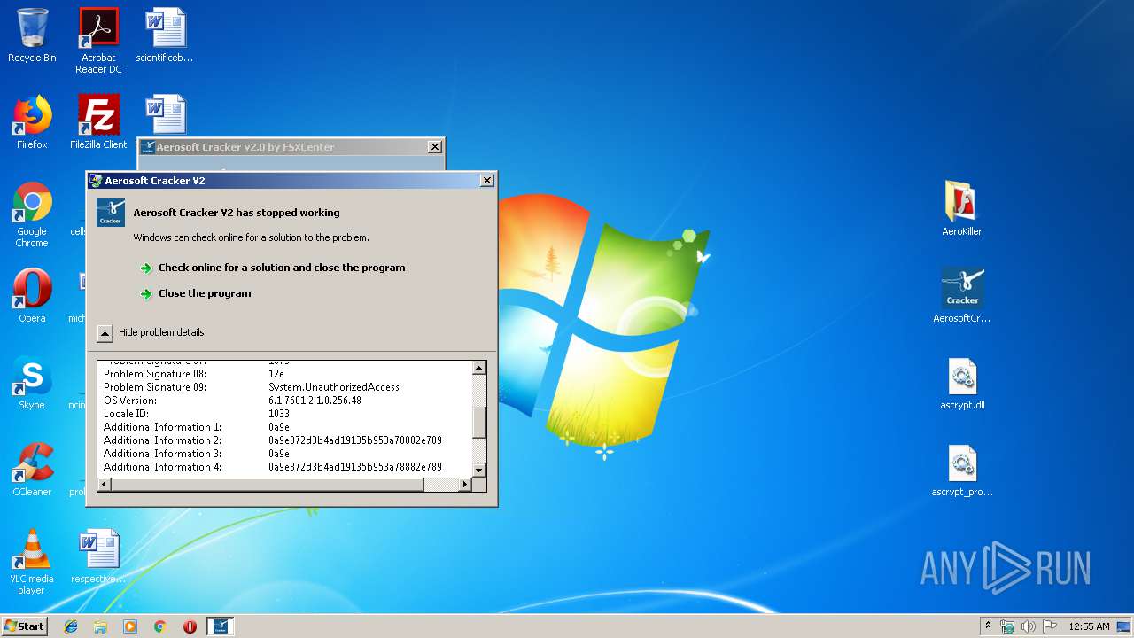Viewport: 1134px width, 638px height.
Task: Click the horizontal scrollbar thumb in details
Action: click(x=268, y=485)
